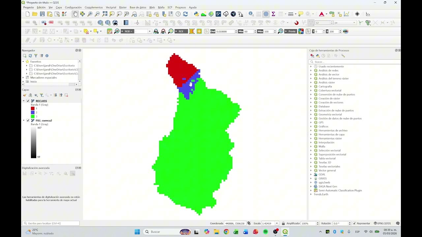422x237 pixels.
Task: Click the Refresh map icon
Action: click(185, 14)
